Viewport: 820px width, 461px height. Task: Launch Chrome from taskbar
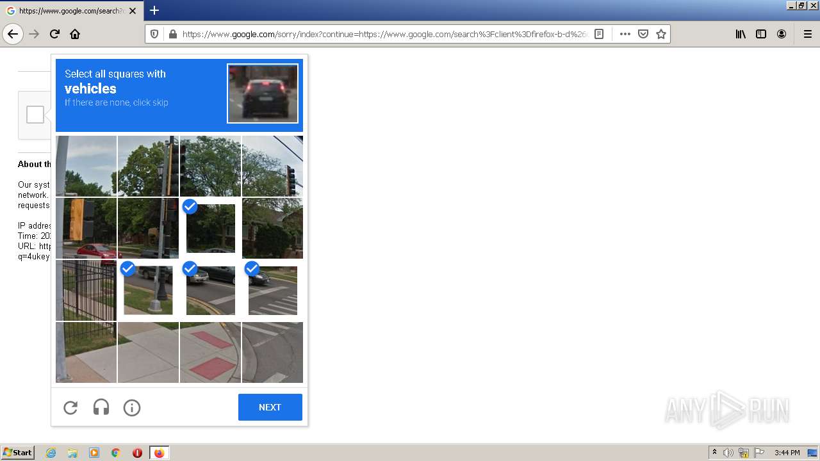(116, 453)
